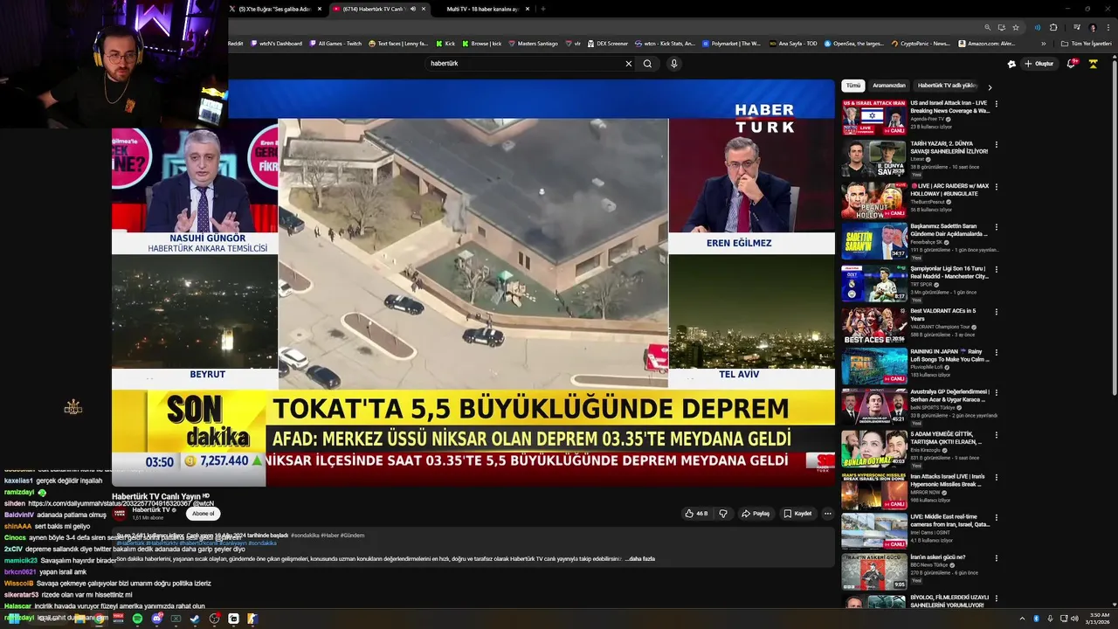
Task: Click the YouTube search input field
Action: 524,64
